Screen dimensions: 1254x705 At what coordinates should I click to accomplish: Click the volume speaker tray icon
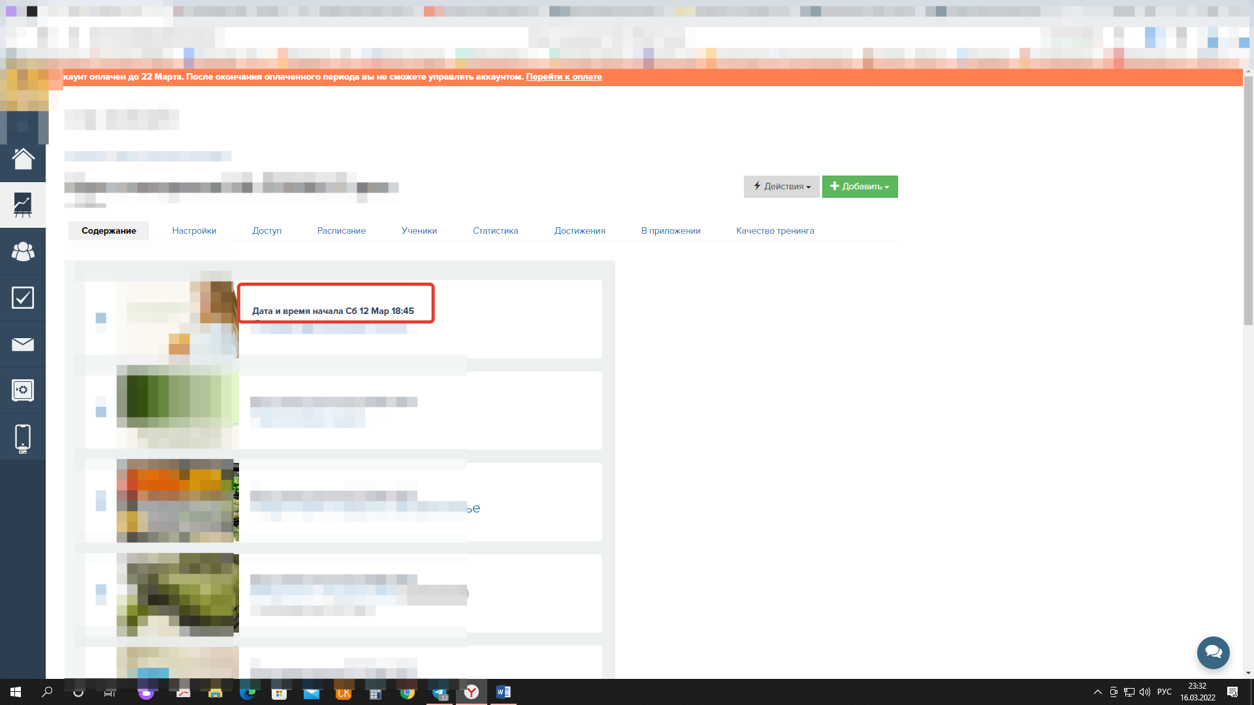tap(1144, 692)
